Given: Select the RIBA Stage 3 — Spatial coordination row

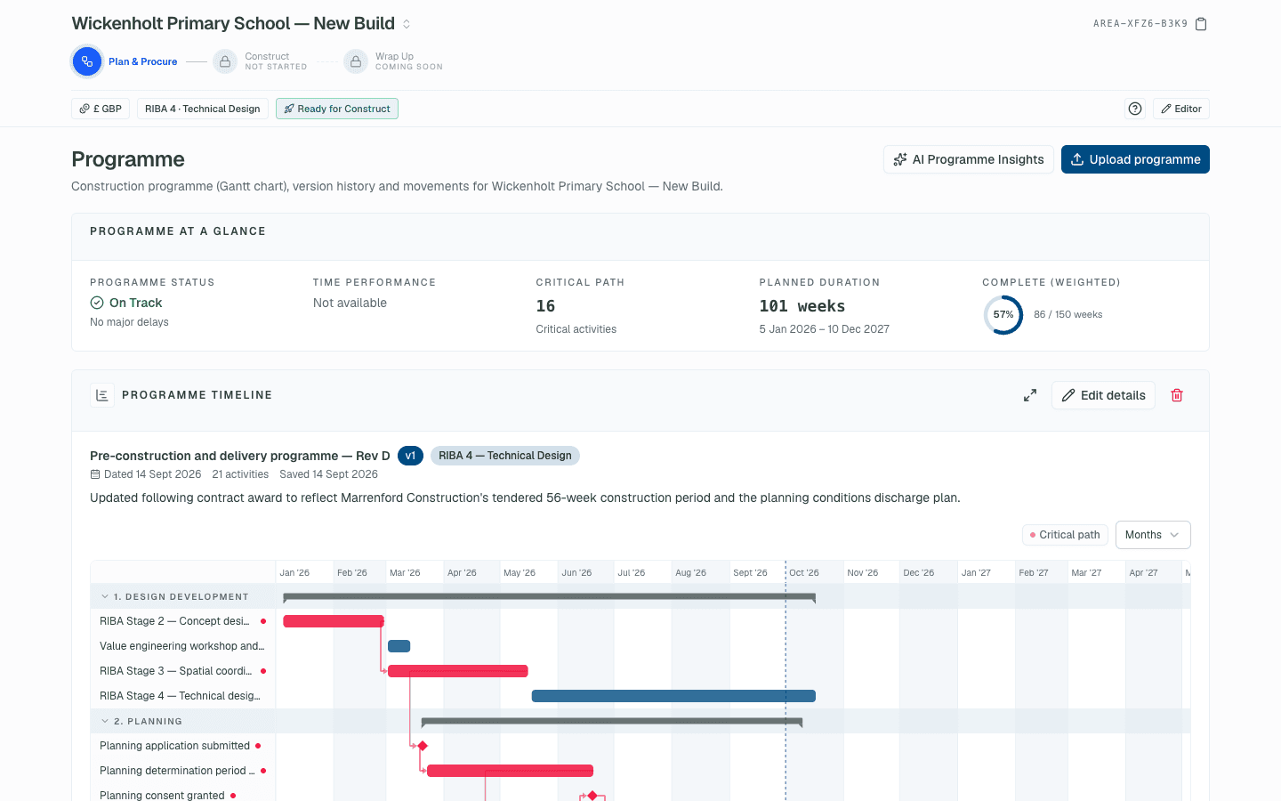Looking at the screenshot, I should [x=183, y=671].
